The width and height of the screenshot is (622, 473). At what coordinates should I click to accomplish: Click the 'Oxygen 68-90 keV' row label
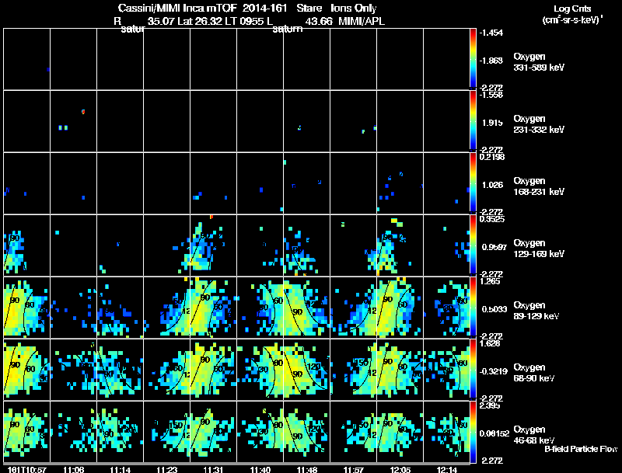(534, 373)
